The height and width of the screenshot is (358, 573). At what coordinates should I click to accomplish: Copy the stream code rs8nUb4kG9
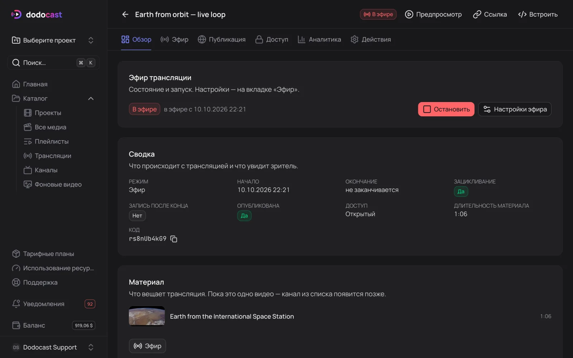pyautogui.click(x=174, y=239)
